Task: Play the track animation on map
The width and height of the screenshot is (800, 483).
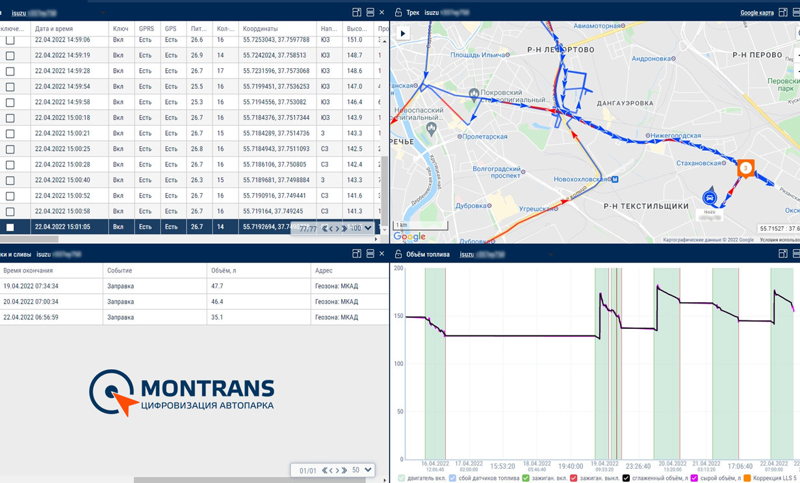Action: (x=403, y=33)
